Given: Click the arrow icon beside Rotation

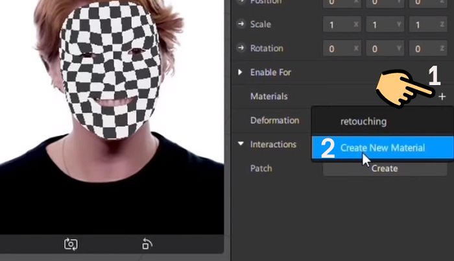Looking at the screenshot, I should [241, 49].
